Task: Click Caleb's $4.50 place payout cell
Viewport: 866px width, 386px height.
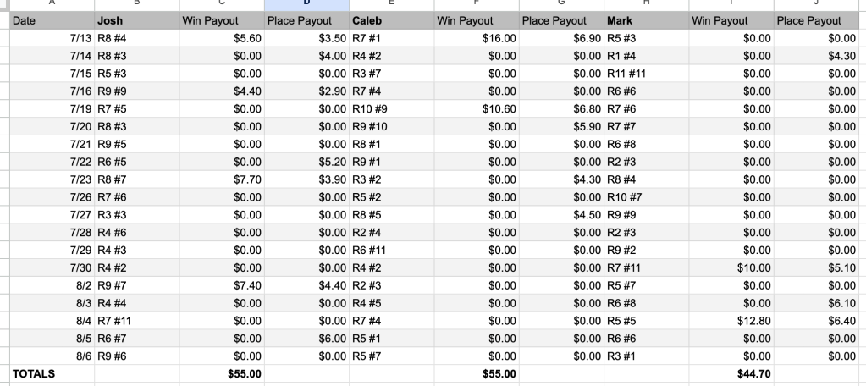Action: [561, 215]
